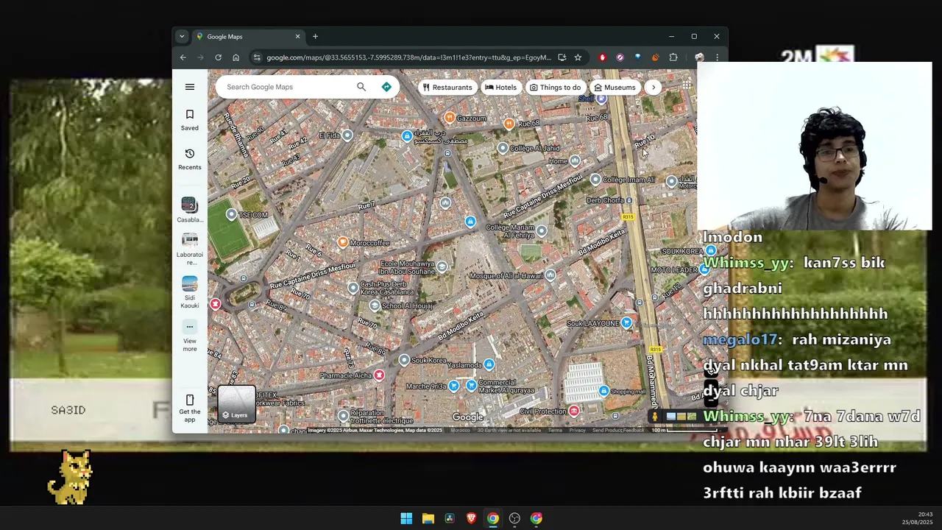Filter map by Restaurants
The height and width of the screenshot is (530, 942).
click(447, 87)
